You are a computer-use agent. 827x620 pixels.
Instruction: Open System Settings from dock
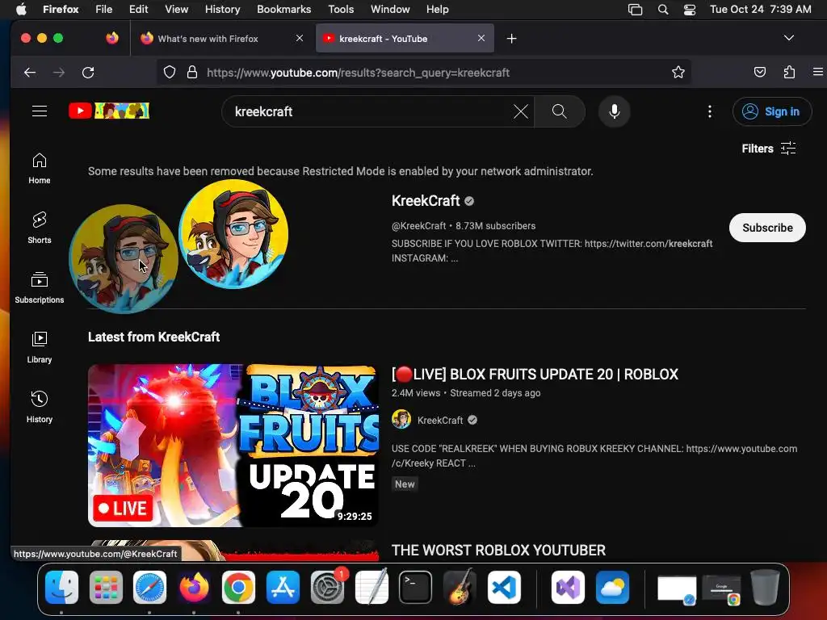click(328, 587)
